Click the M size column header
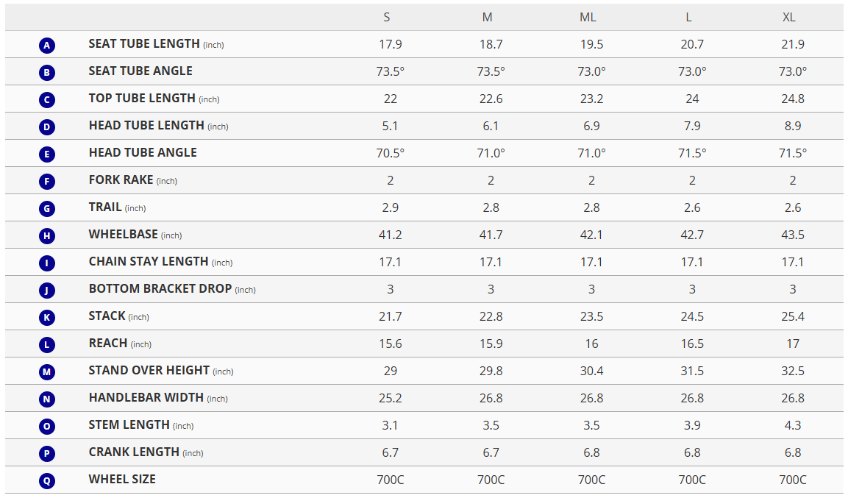This screenshot has width=848, height=498. click(x=488, y=17)
